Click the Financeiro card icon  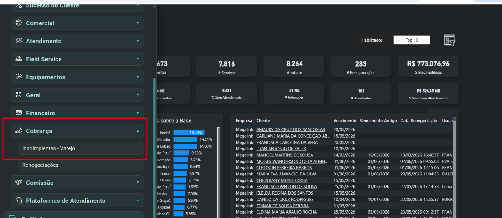click(19, 113)
